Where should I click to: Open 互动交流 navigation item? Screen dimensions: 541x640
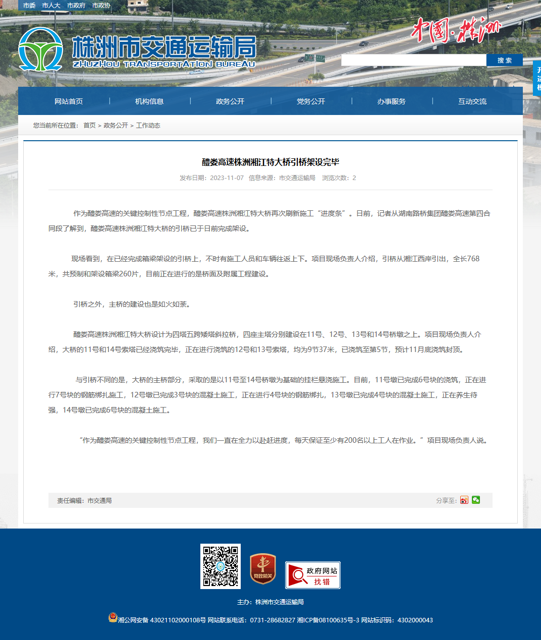point(472,101)
